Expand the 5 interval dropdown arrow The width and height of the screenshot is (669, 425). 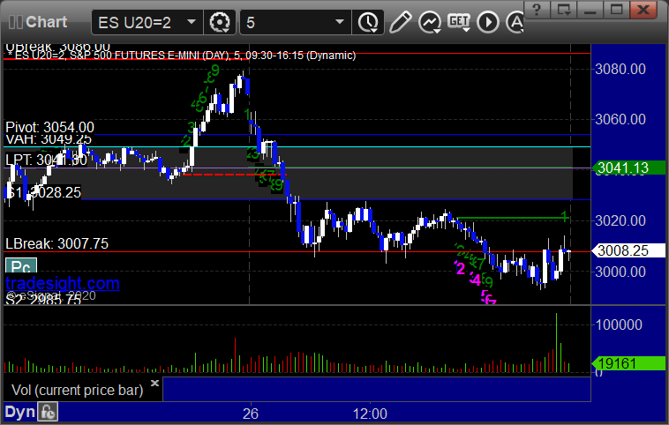(340, 22)
